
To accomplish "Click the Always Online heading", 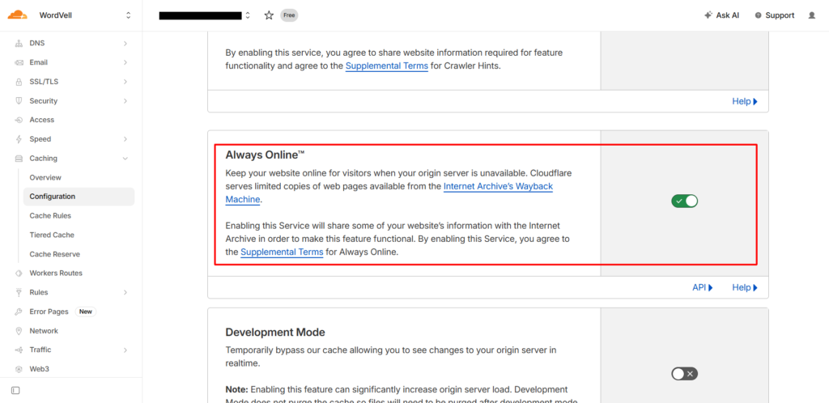I will [265, 155].
